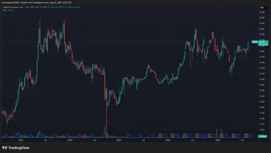Screen dimensions: 271x153
Task: Click the 10.00 level on price scale
Action: (262, 129)
